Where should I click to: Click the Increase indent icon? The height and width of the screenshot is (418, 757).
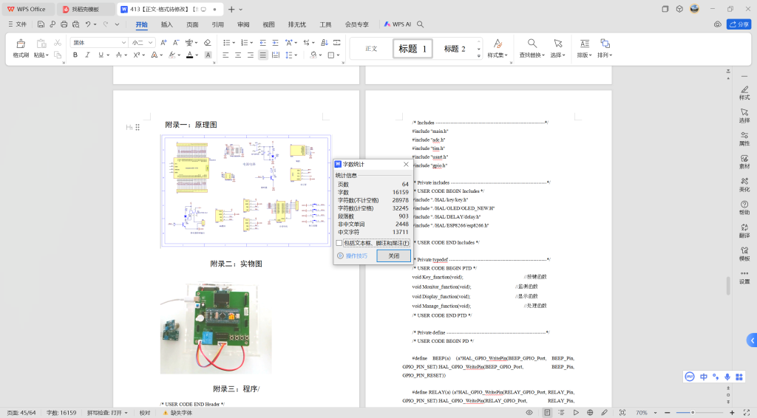click(x=275, y=42)
